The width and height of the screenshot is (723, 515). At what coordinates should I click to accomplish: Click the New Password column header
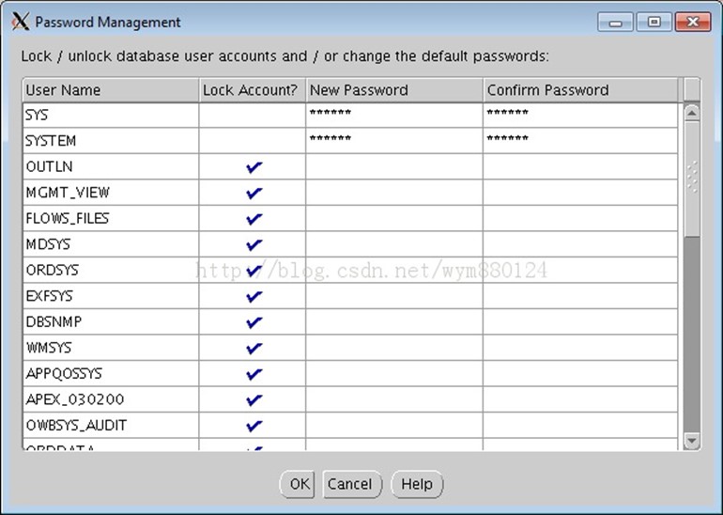(394, 90)
